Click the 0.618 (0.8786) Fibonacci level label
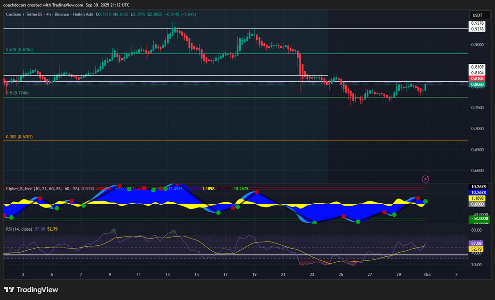Screen dimensions: 495x300 (x=19, y=50)
